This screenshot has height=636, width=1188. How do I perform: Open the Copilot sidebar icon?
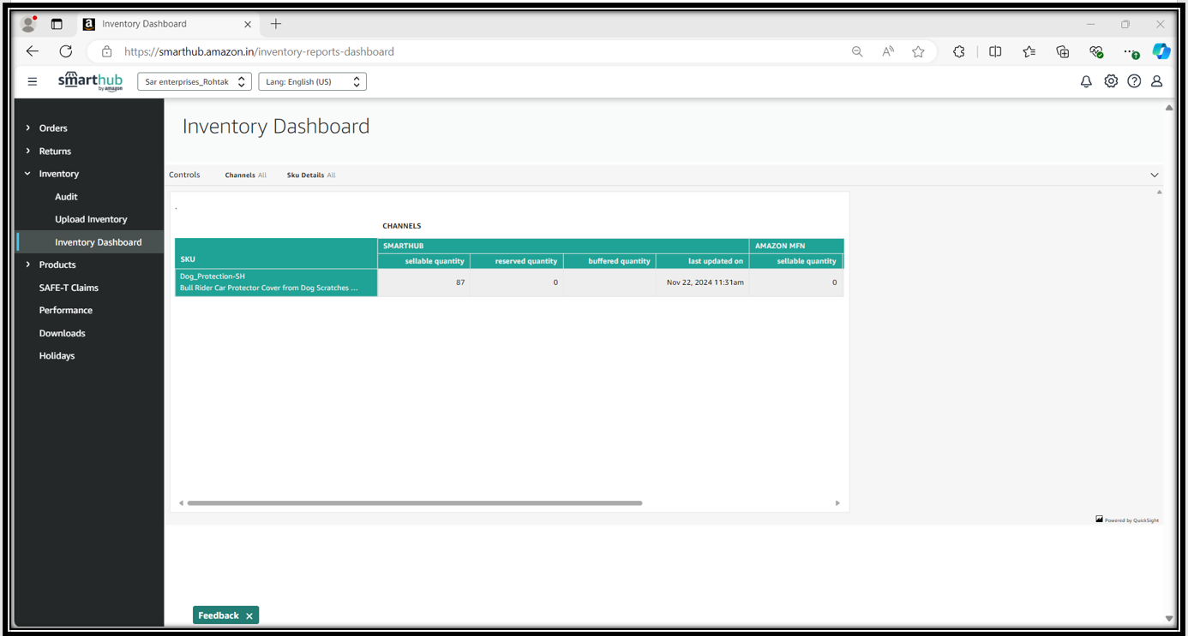pyautogui.click(x=1161, y=51)
